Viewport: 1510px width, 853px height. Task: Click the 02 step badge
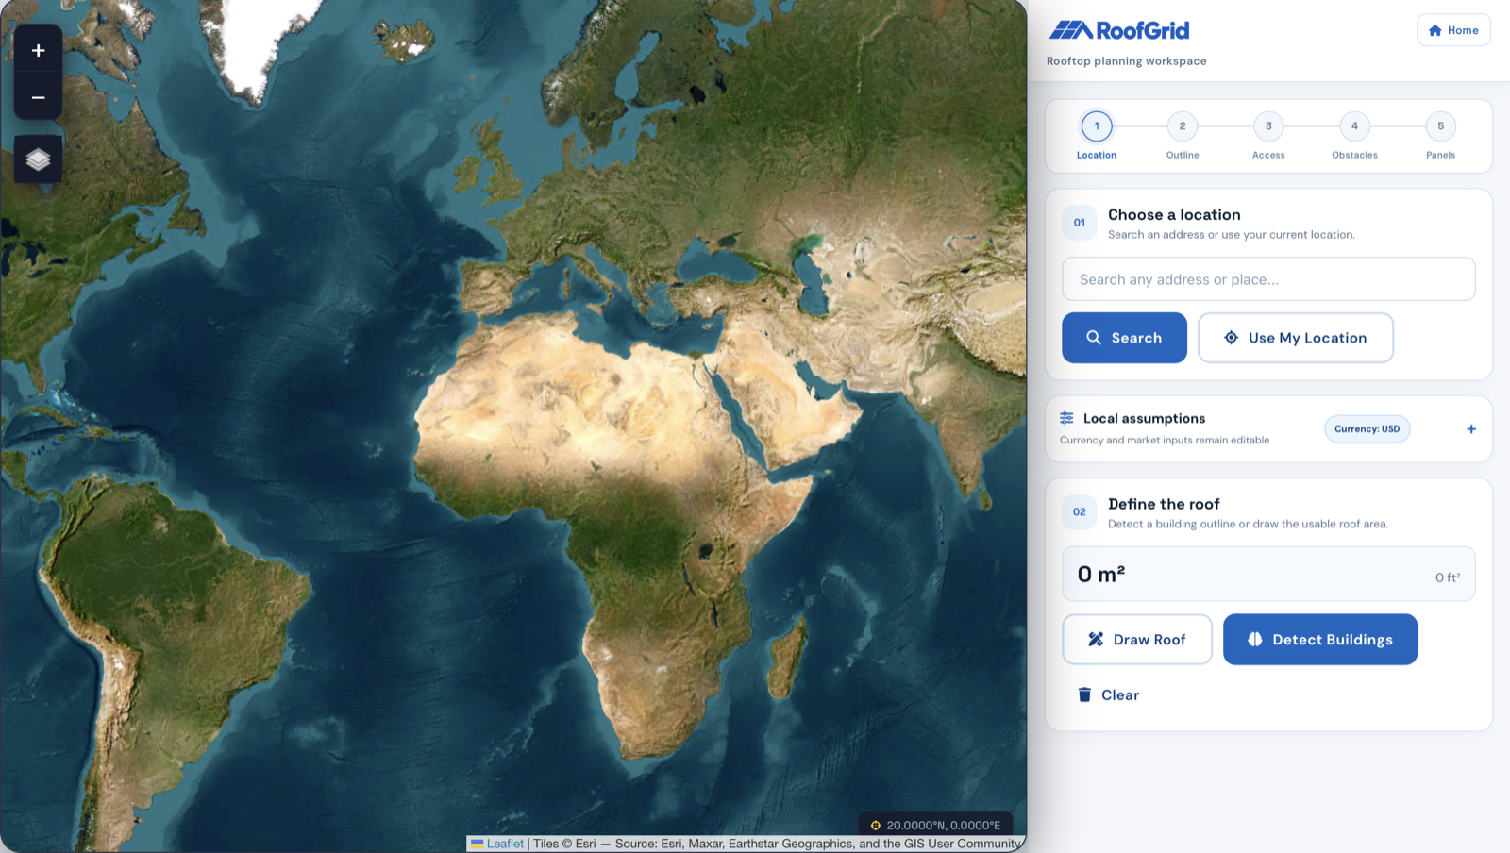pyautogui.click(x=1080, y=512)
